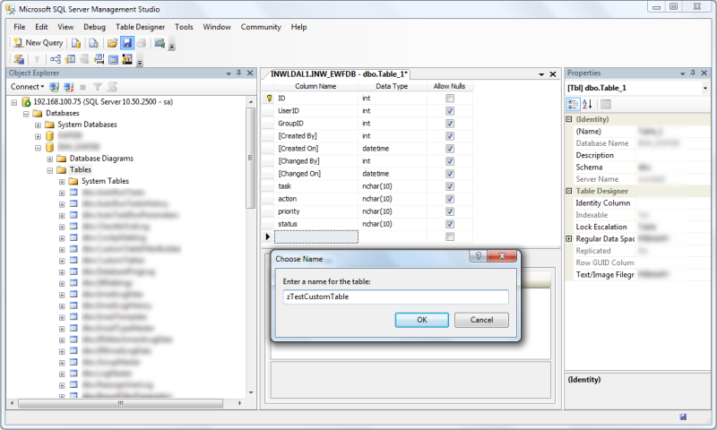The height and width of the screenshot is (430, 717).
Task: Click the Open File folder icon
Action: tap(112, 43)
